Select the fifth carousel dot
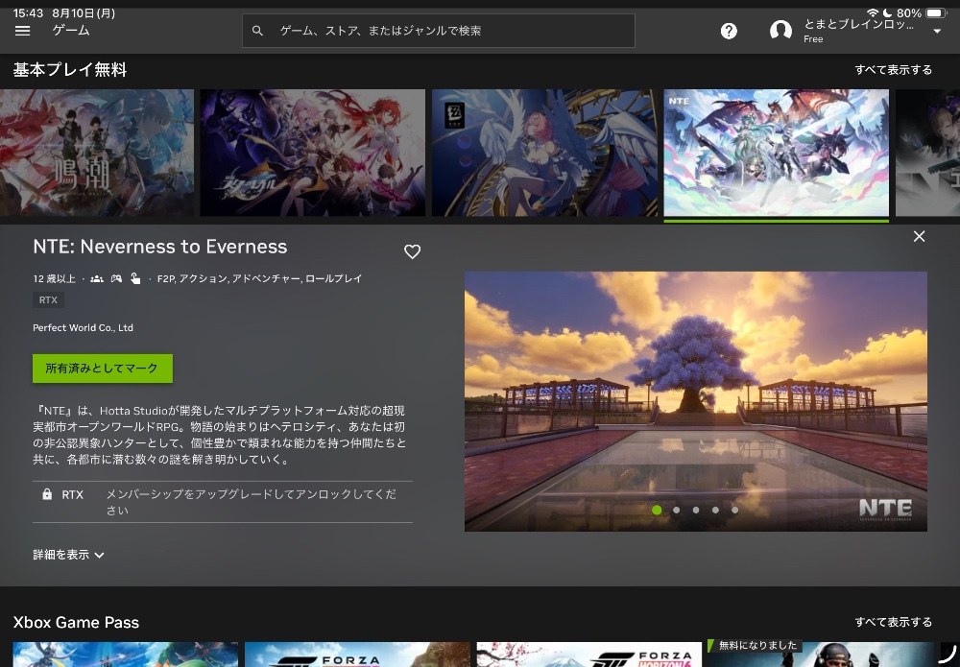960x667 pixels. pos(734,510)
